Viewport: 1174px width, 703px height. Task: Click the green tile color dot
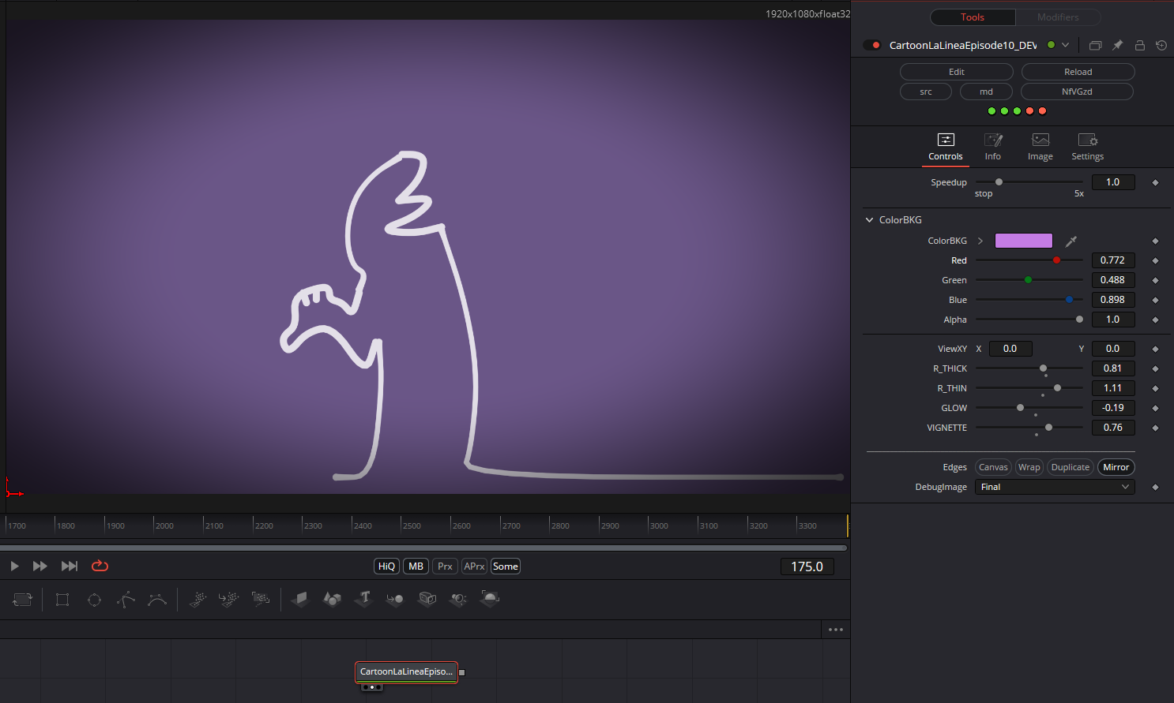point(1051,45)
